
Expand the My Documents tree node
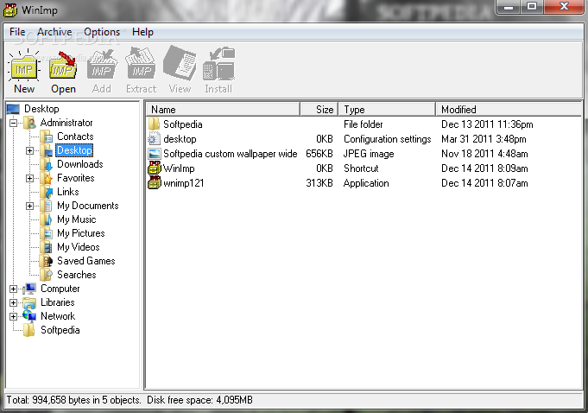[29, 206]
